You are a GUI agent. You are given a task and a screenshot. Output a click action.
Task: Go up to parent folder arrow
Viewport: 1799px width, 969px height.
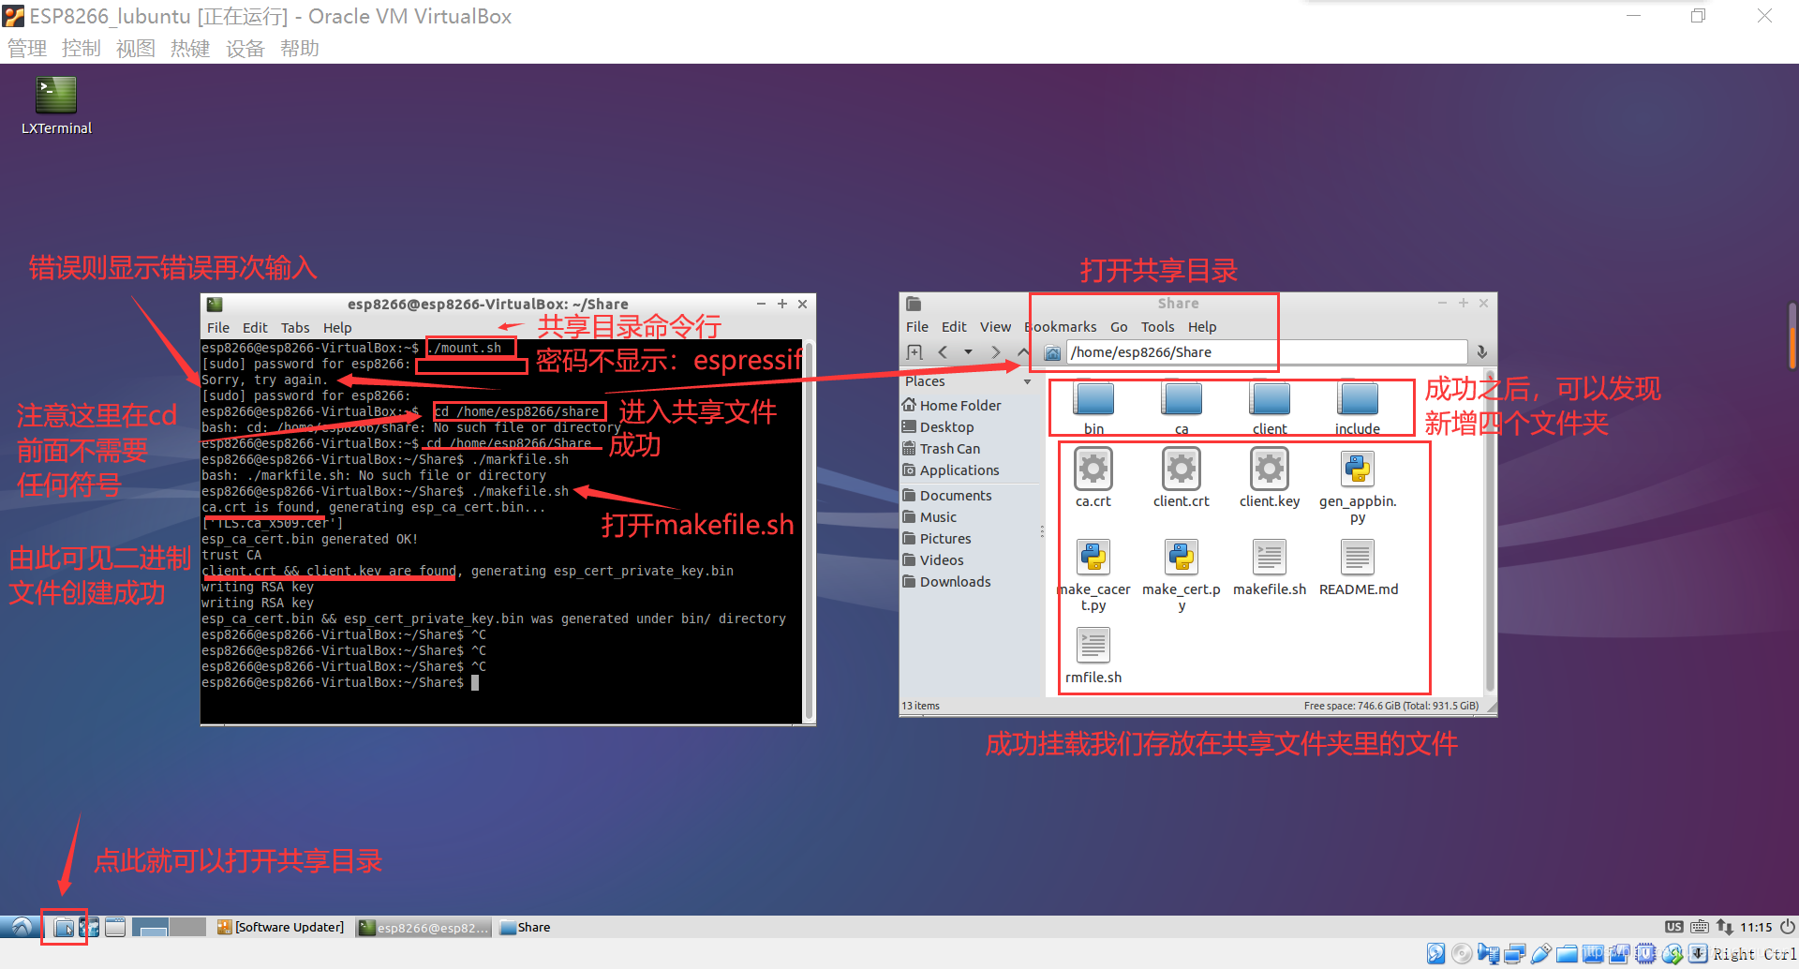click(x=1023, y=352)
